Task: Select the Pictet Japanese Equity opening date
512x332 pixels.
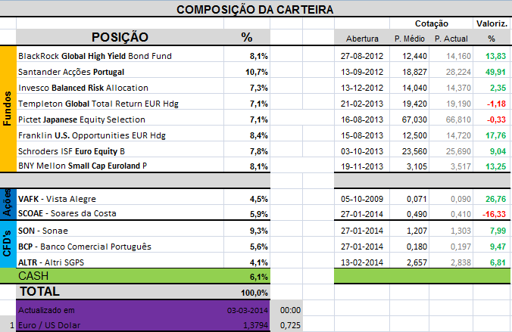Action: (362, 119)
